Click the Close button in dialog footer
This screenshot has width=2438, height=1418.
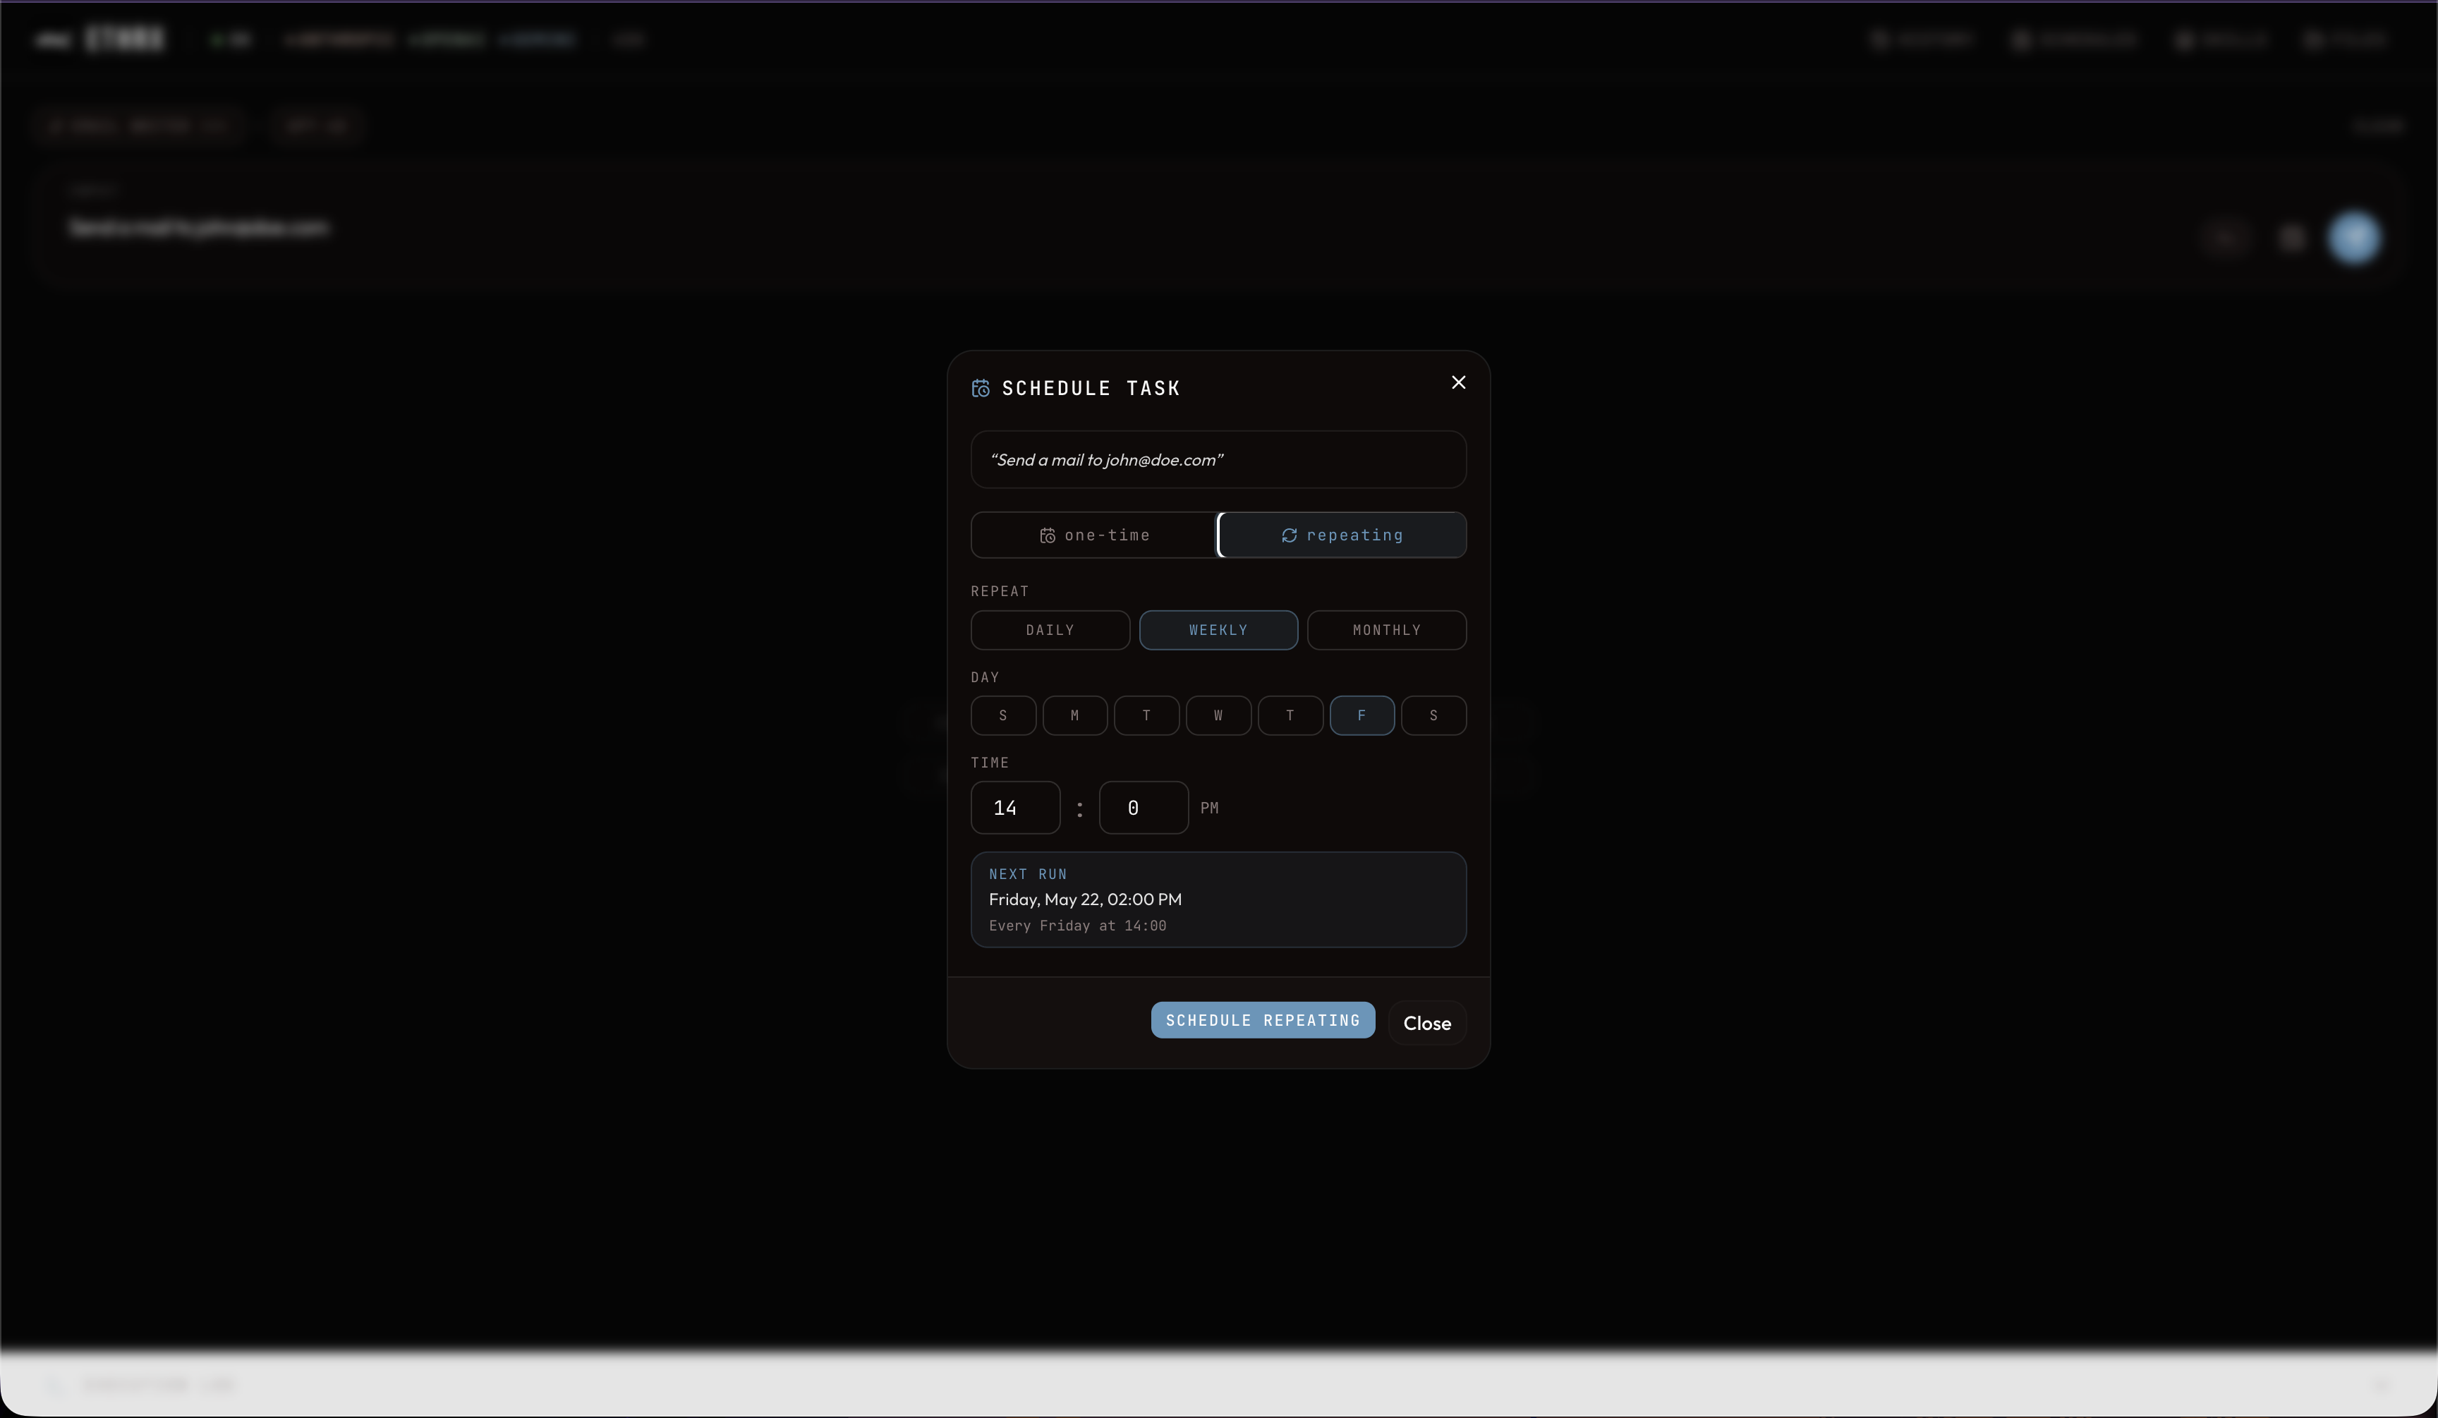[x=1427, y=1024]
